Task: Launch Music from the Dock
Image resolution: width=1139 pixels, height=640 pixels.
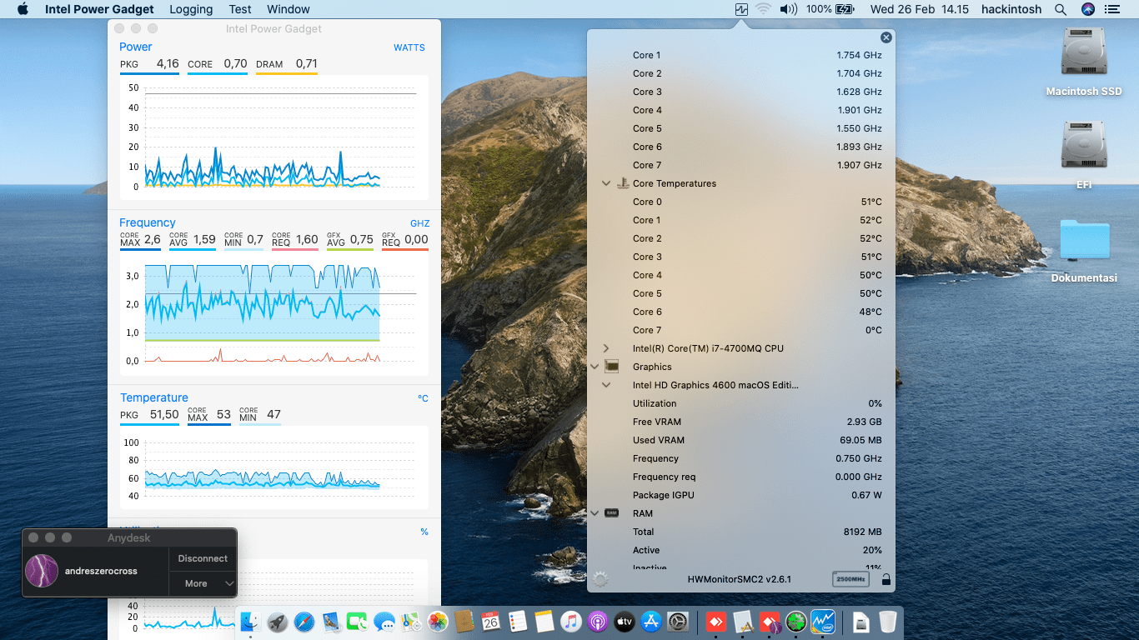Action: [x=571, y=621]
